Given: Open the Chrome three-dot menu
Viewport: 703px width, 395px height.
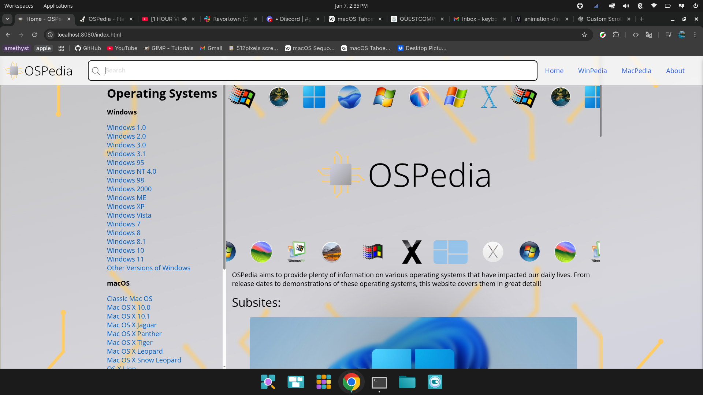Looking at the screenshot, I should pos(695,35).
